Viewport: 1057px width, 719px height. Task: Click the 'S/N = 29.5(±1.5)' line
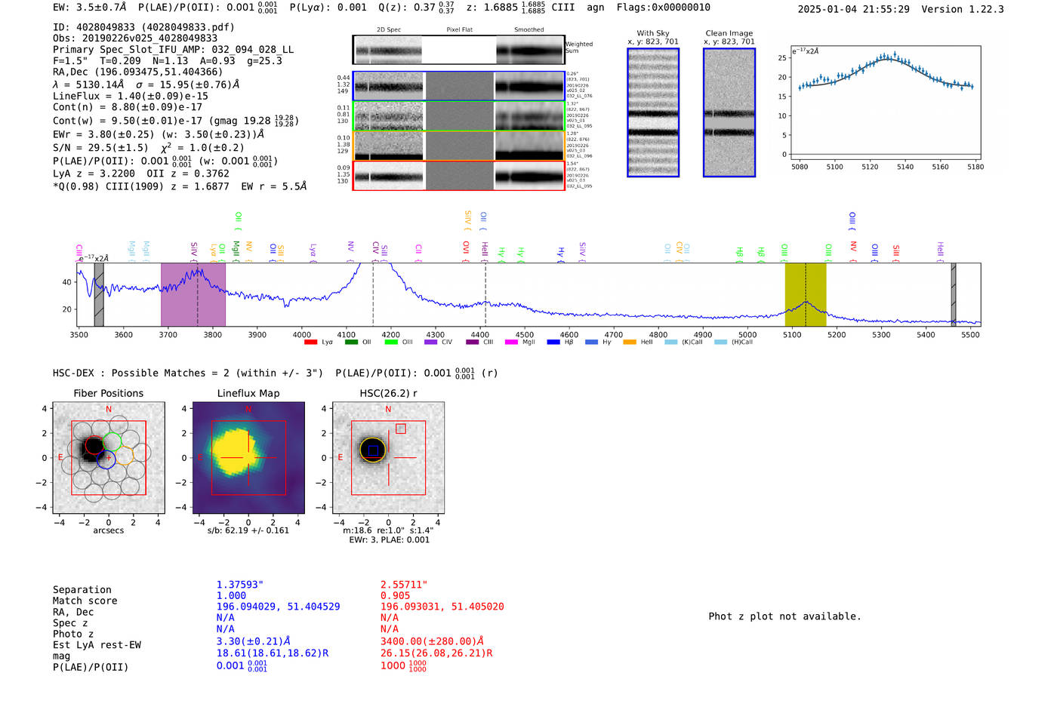[x=100, y=148]
